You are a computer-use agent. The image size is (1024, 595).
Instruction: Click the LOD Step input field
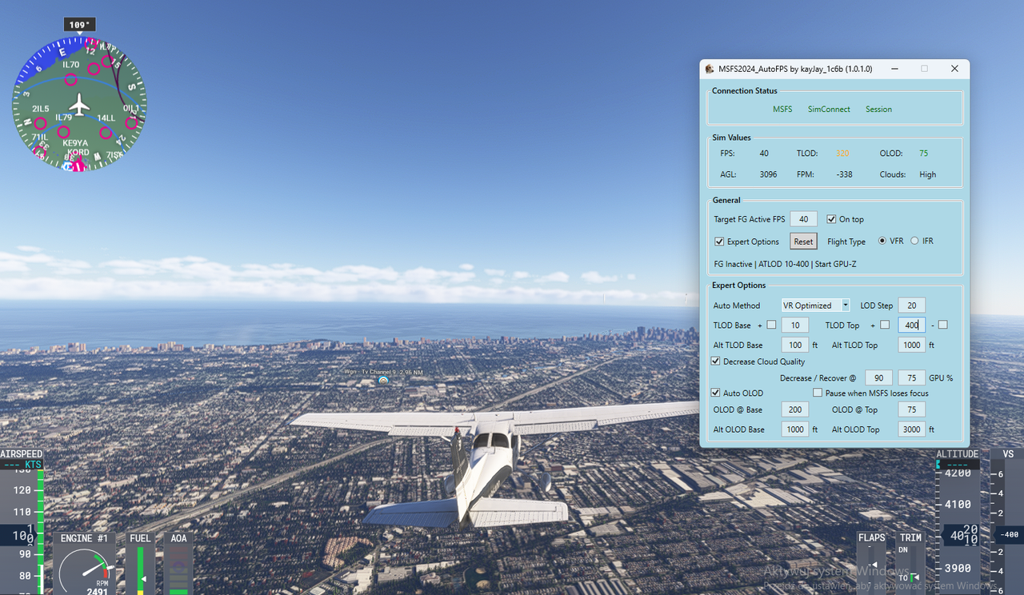click(x=911, y=305)
